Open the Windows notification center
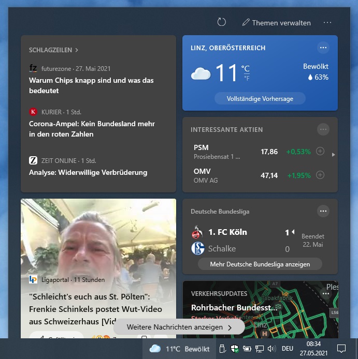Screen dimensions: 358x359 point(341,348)
